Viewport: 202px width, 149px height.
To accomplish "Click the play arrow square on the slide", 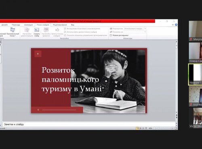I will [x=38, y=54].
